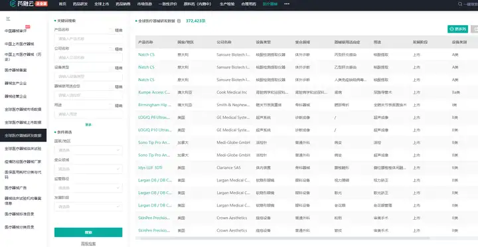Open the LOGIQ P10 Ultras... product link
The image size is (478, 247).
[155, 130]
